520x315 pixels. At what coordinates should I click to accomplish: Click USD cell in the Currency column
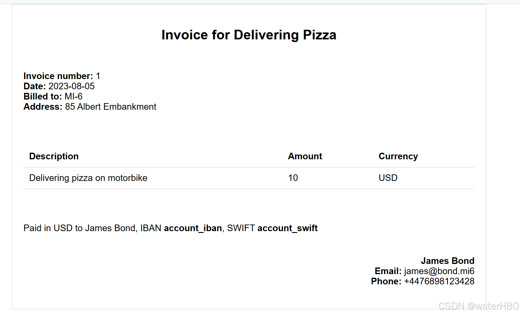(x=388, y=178)
